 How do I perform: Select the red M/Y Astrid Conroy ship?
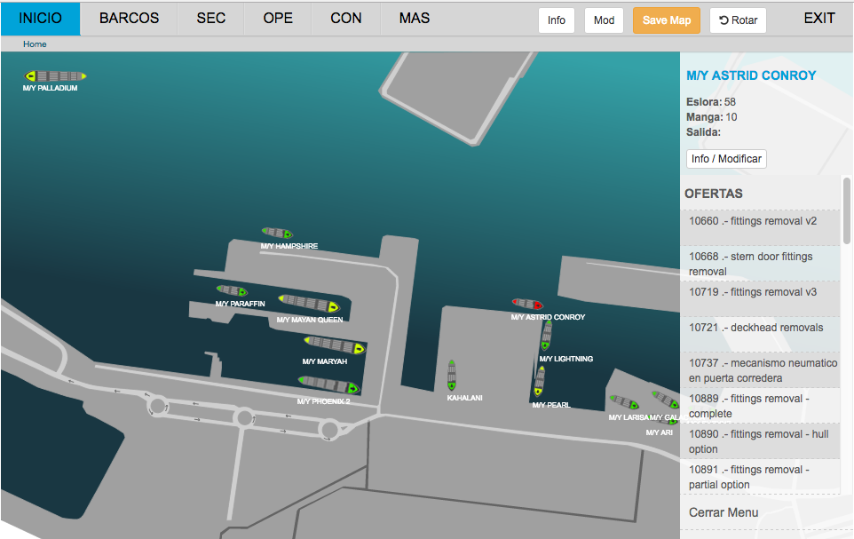527,305
